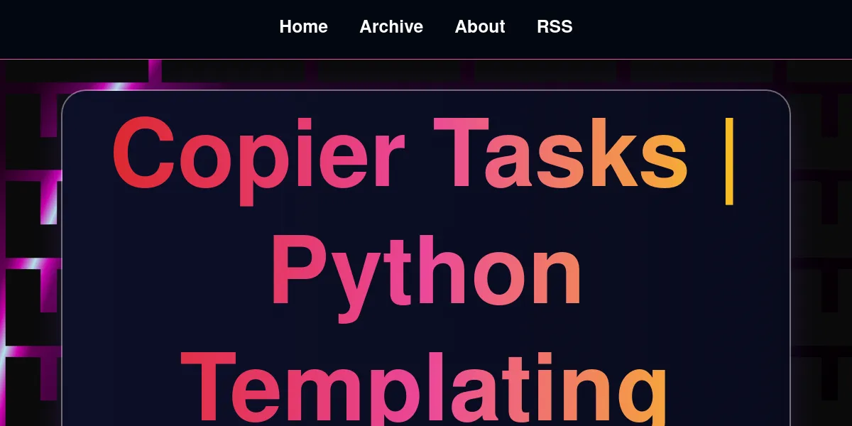Click the word Tasks in the heading
The image size is (852, 426).
tap(560, 154)
